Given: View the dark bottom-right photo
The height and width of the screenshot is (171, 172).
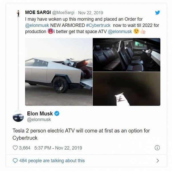Looking at the screenshot, I should pyautogui.click(x=126, y=89).
